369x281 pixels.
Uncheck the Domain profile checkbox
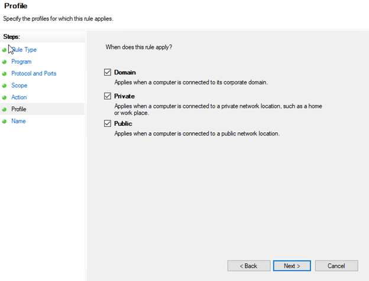click(108, 72)
